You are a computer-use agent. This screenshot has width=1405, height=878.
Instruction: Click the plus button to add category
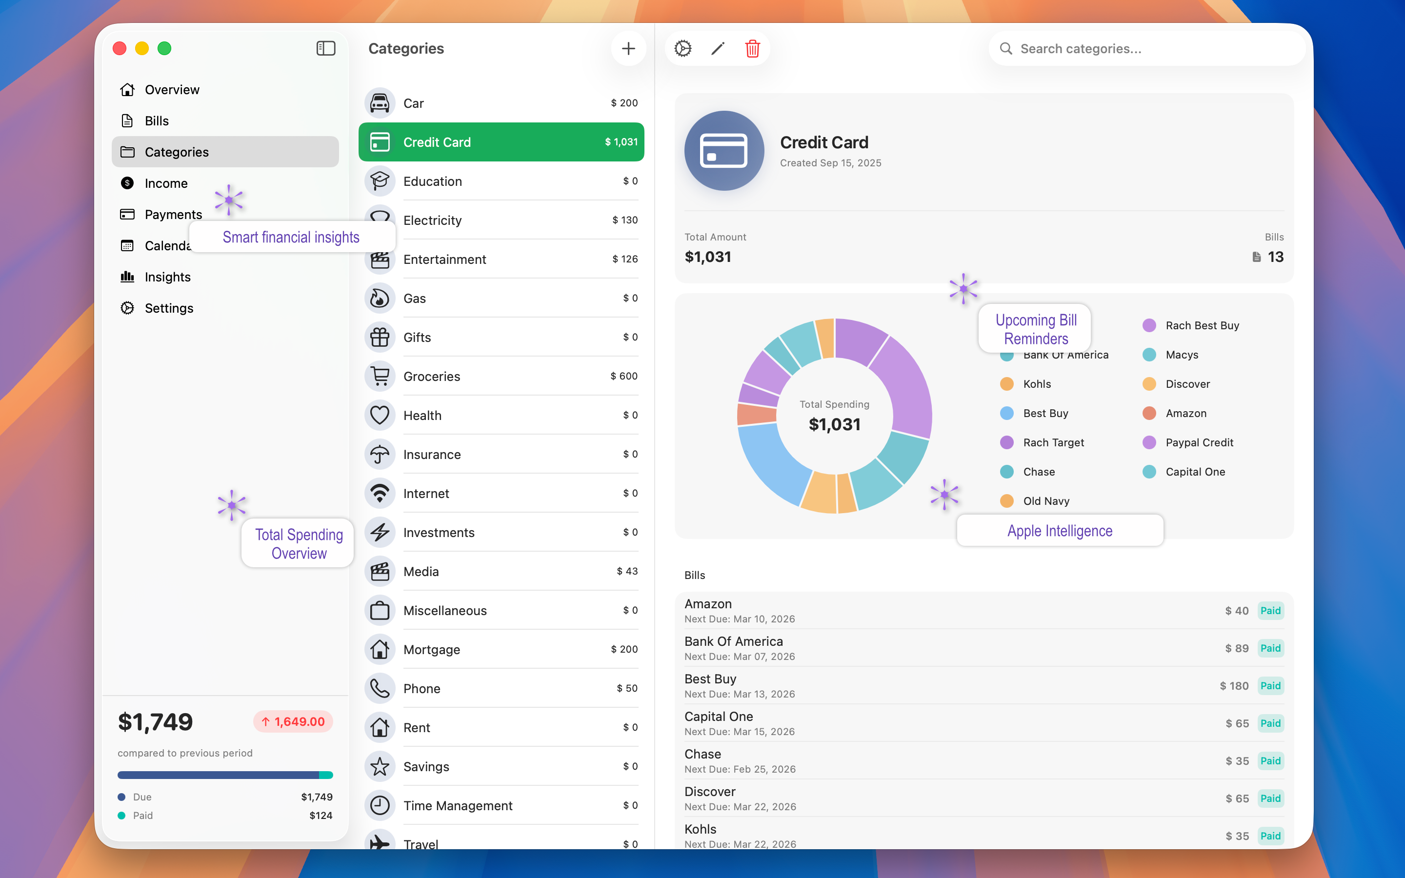(x=628, y=48)
